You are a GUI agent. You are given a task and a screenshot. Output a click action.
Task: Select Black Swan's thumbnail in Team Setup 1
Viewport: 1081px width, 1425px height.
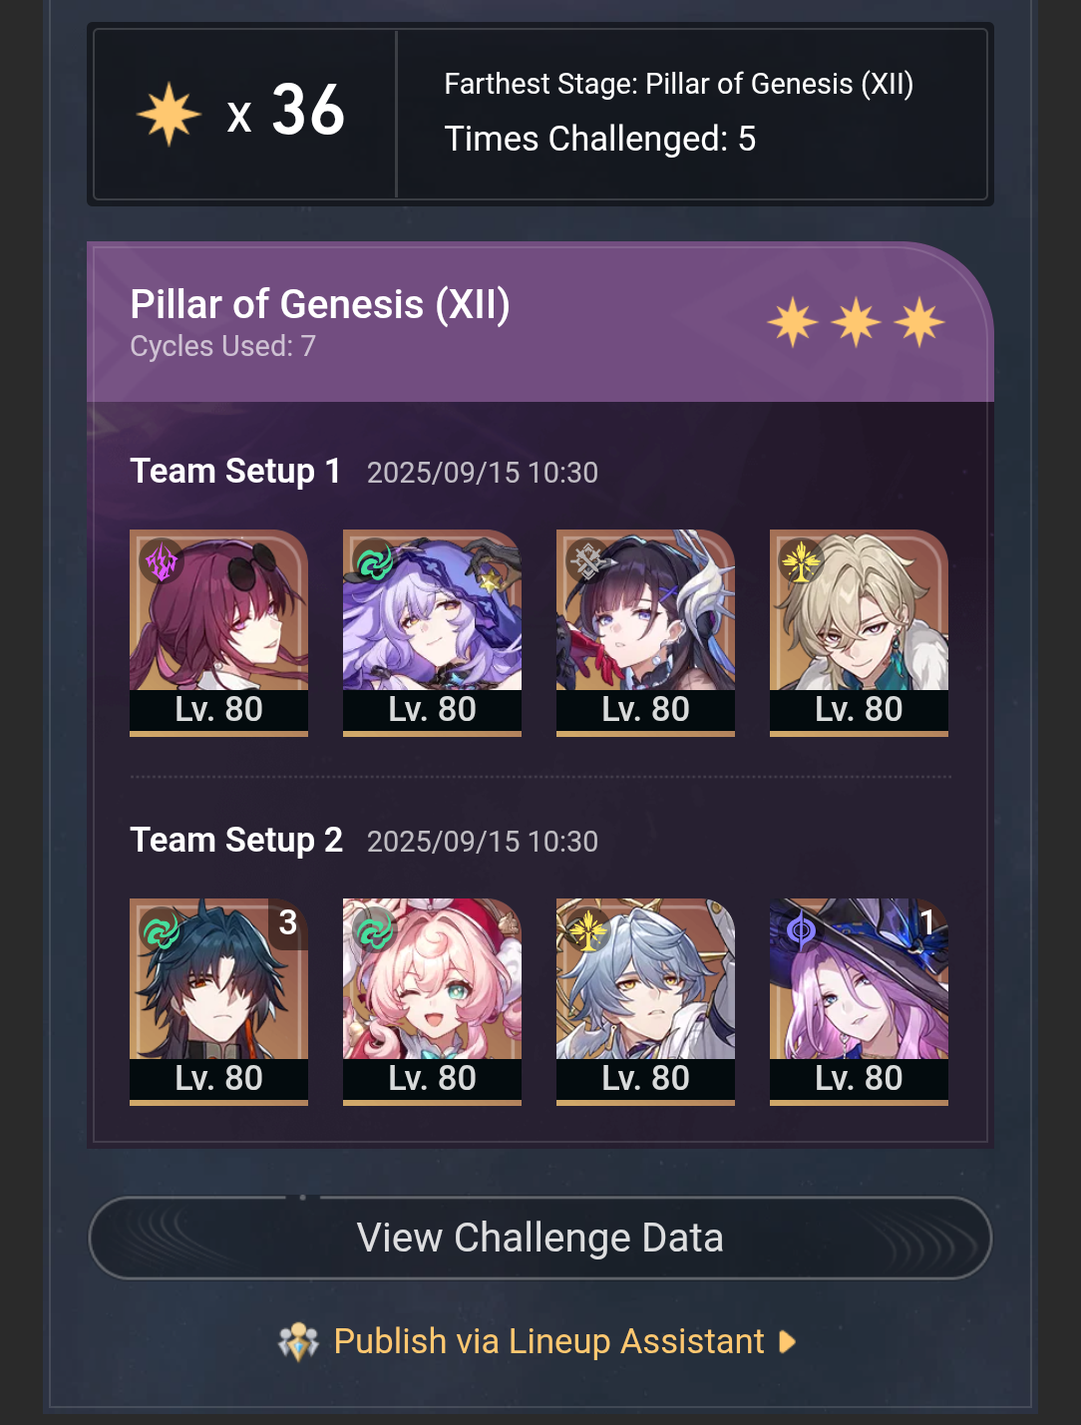432,633
